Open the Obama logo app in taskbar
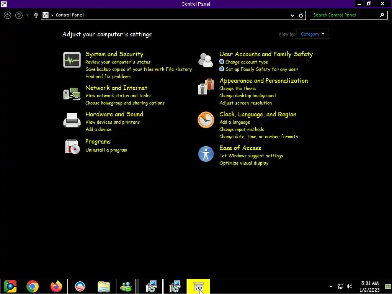Image resolution: width=392 pixels, height=294 pixels. click(x=80, y=286)
